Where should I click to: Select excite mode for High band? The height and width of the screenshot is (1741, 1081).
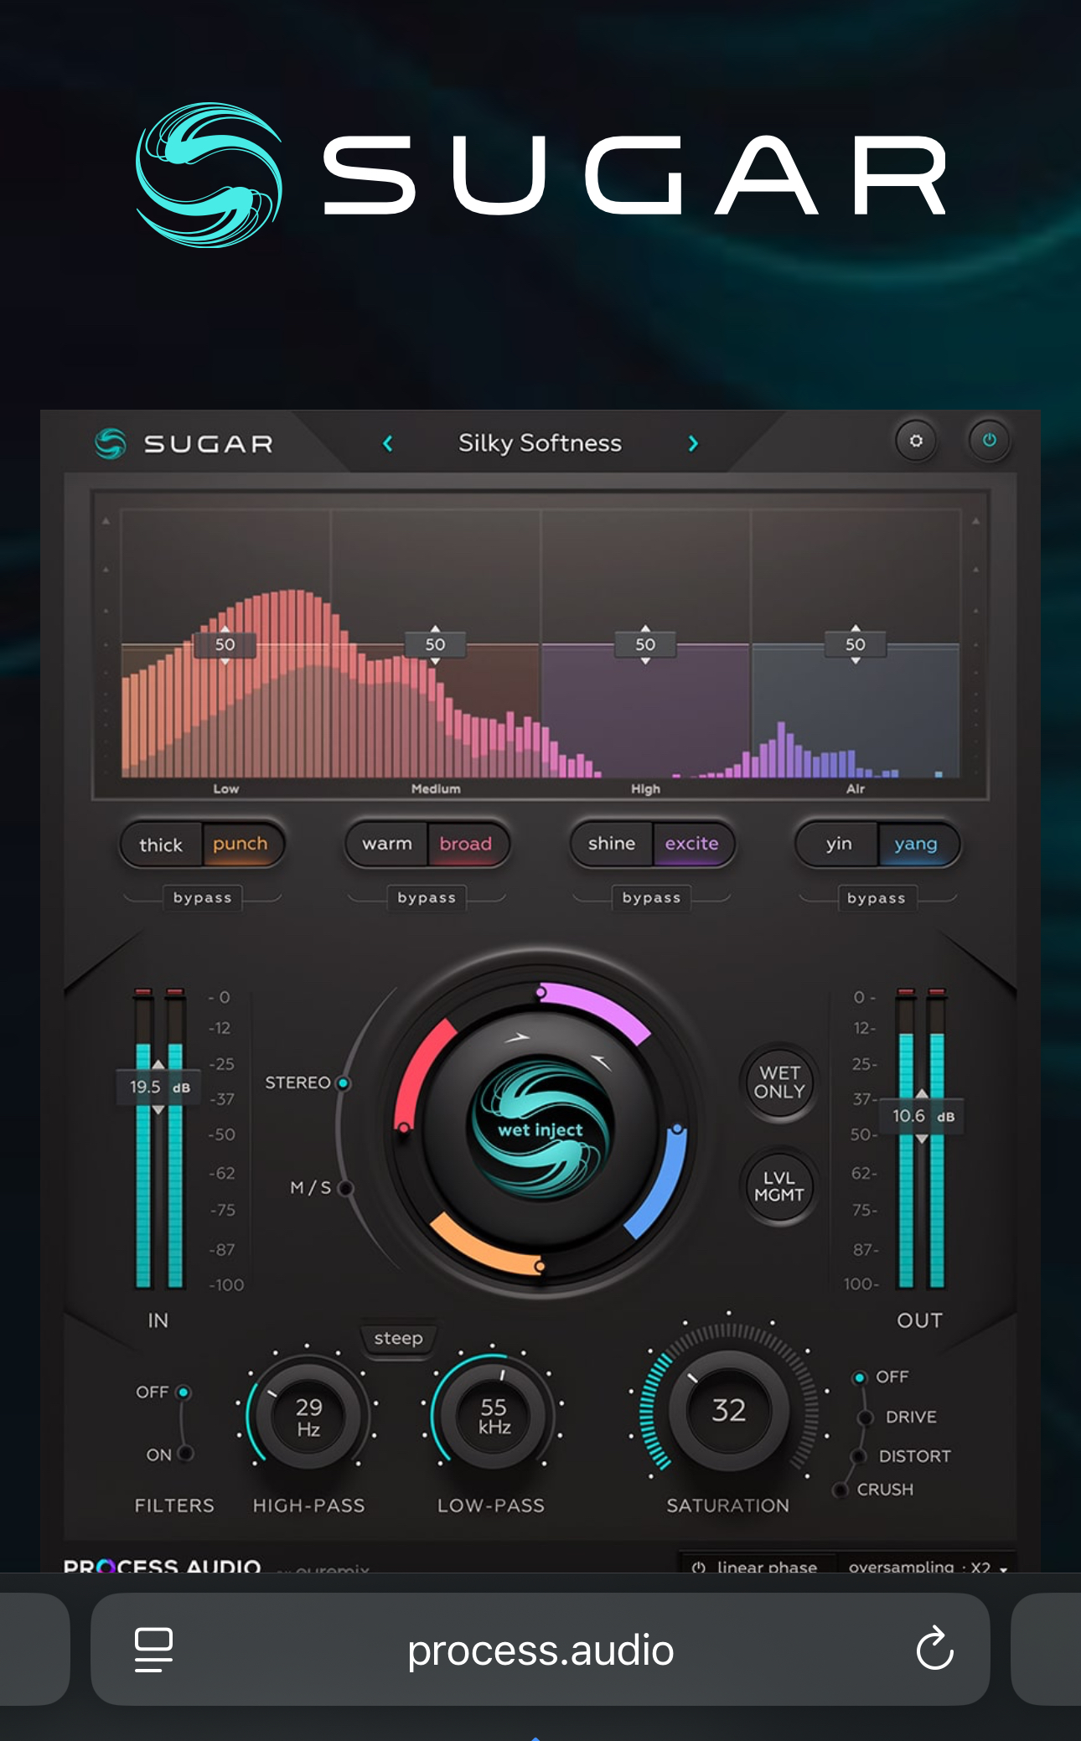[692, 844]
